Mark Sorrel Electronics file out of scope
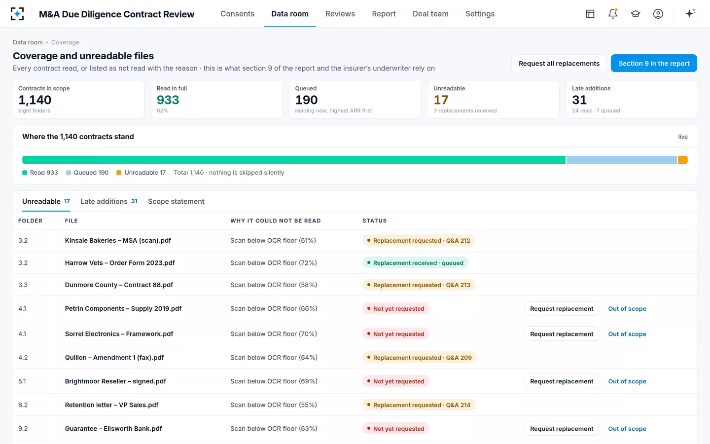710x444 pixels. tap(627, 334)
